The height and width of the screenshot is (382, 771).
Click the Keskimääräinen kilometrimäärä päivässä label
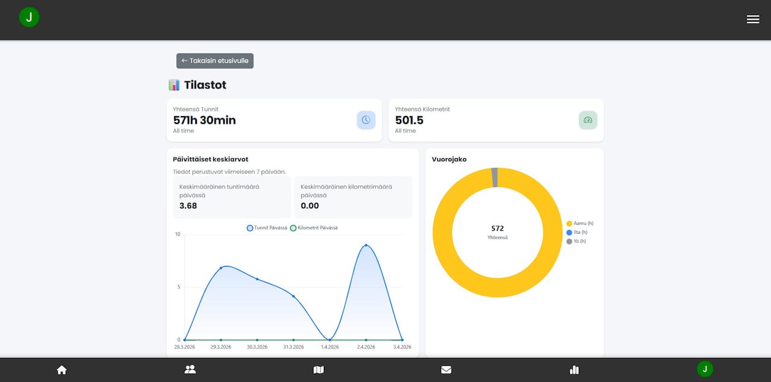[346, 191]
